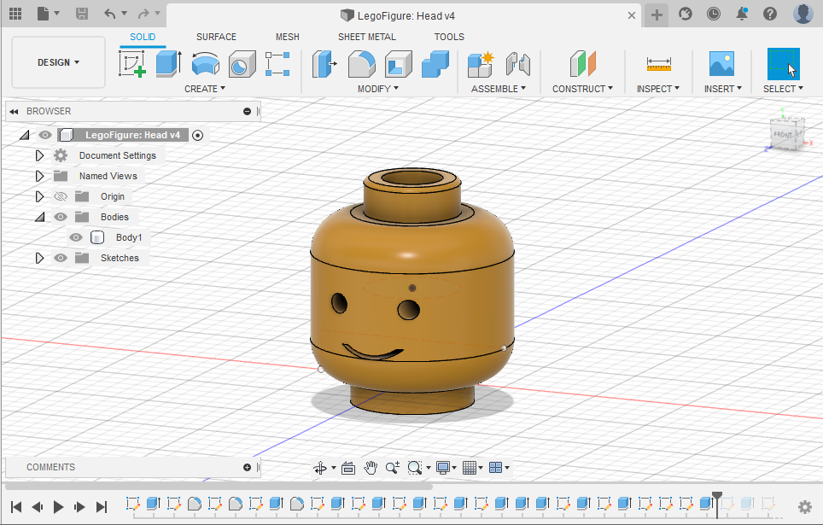
Task: Open the MODIFY dropdown menu
Action: [378, 89]
